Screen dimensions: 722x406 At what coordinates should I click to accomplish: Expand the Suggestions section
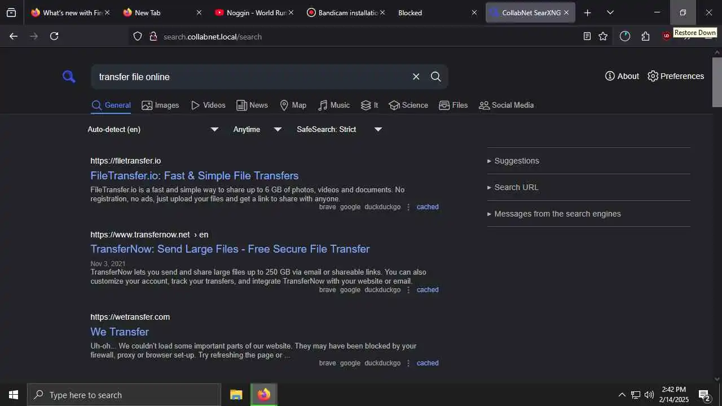click(513, 161)
